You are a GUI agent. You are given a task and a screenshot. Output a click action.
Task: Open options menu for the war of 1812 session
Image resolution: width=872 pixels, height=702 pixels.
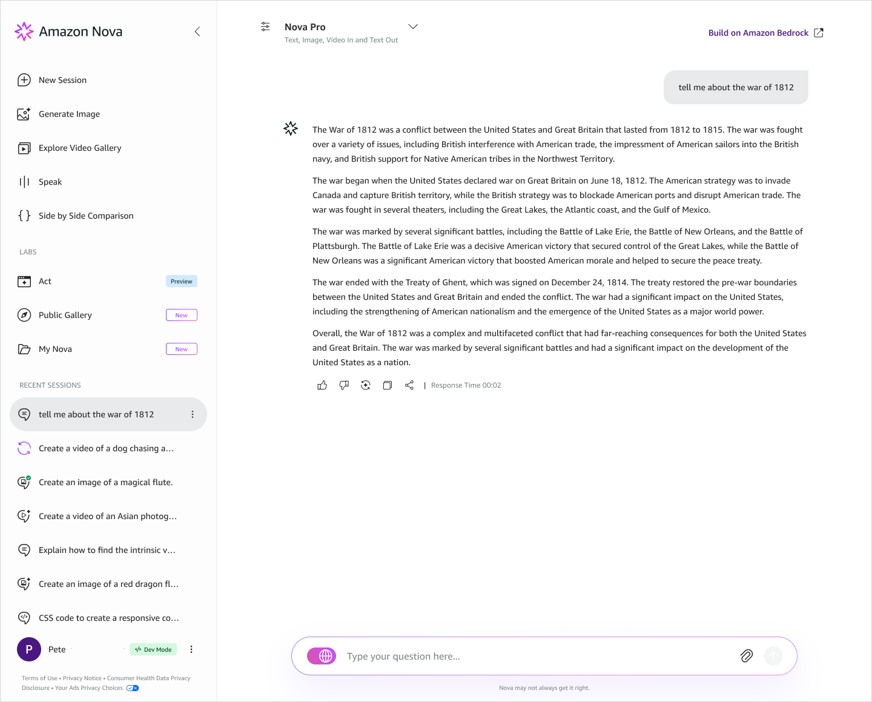tap(193, 414)
